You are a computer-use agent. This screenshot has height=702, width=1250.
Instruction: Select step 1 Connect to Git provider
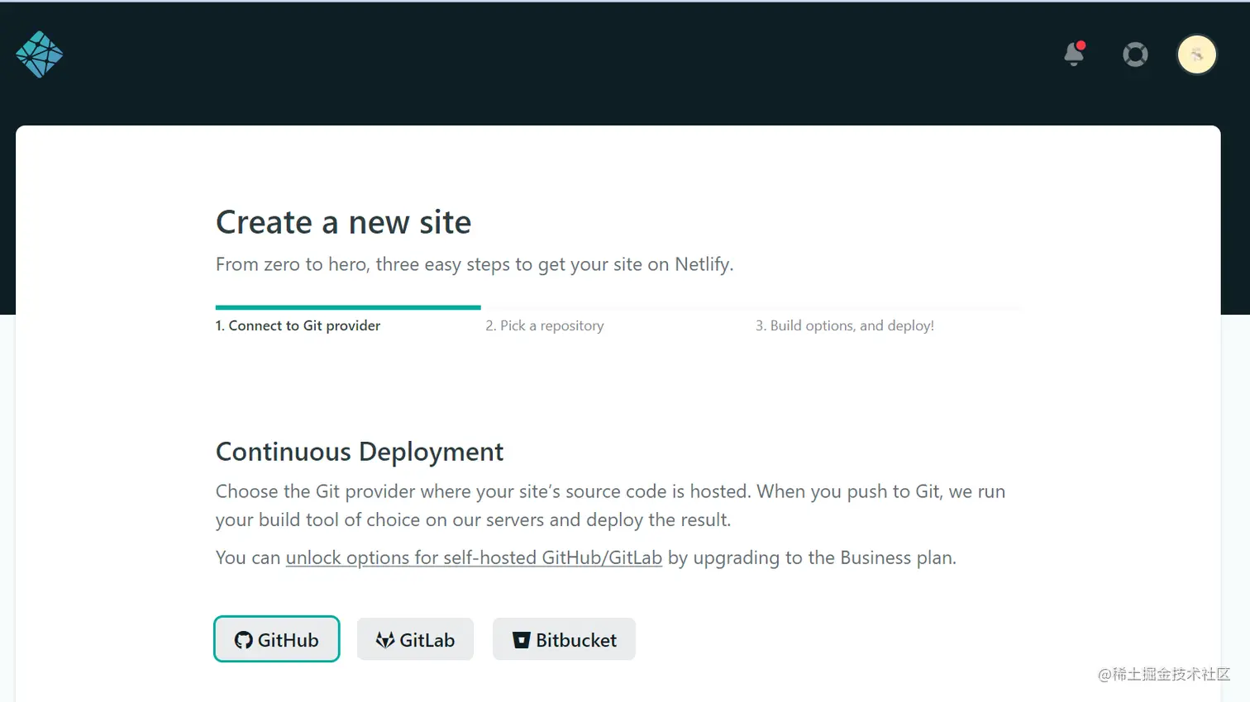298,325
